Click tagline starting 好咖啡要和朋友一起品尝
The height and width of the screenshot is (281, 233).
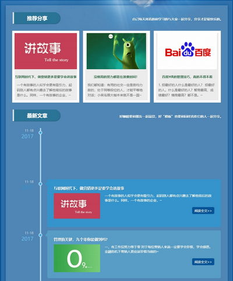click(170, 117)
